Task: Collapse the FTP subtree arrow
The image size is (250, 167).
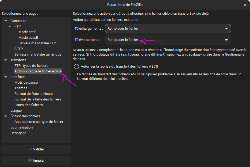Action: [10, 26]
